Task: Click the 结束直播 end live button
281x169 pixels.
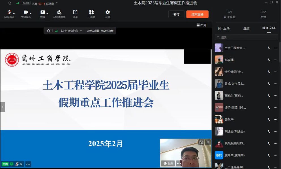Action: coord(197,14)
